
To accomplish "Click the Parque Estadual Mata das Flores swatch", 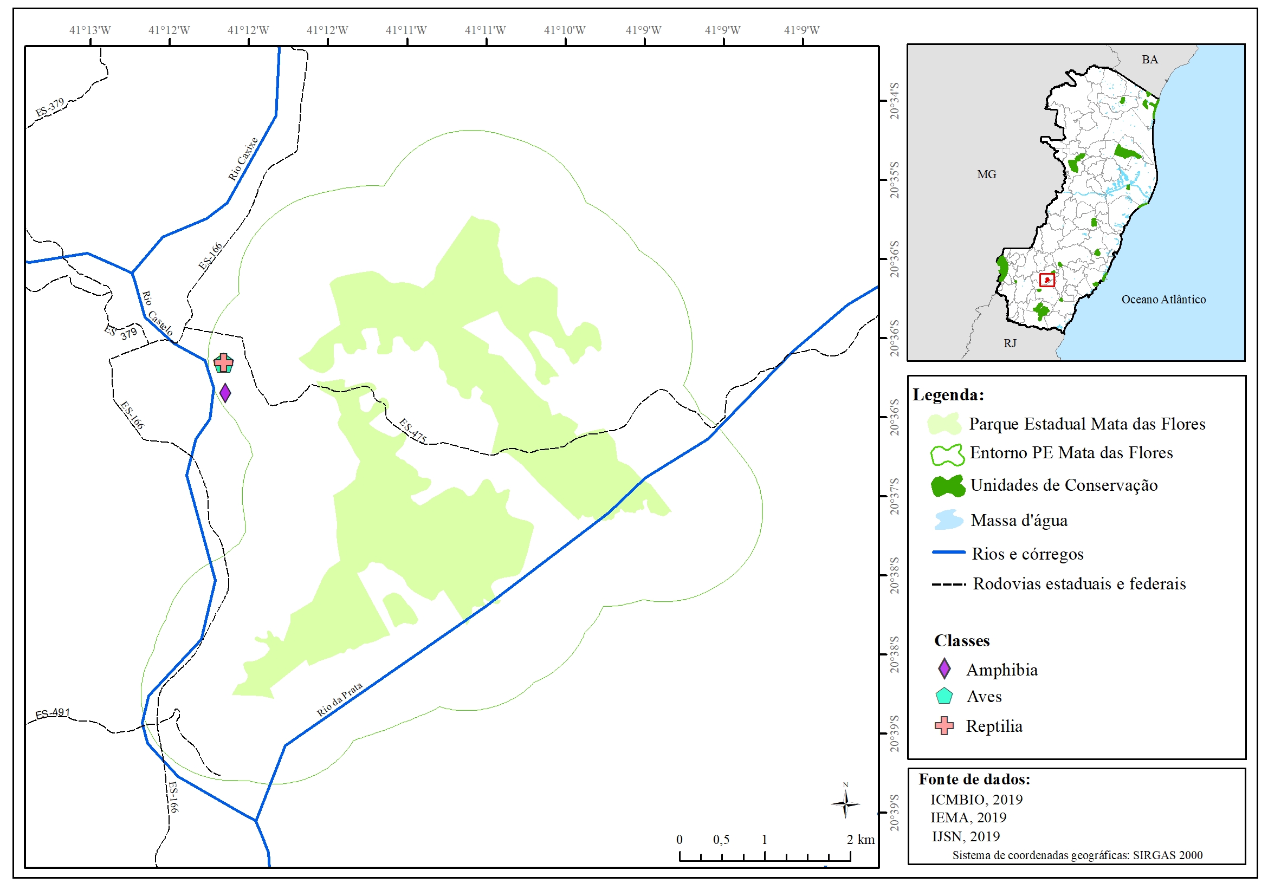I will coord(944,424).
